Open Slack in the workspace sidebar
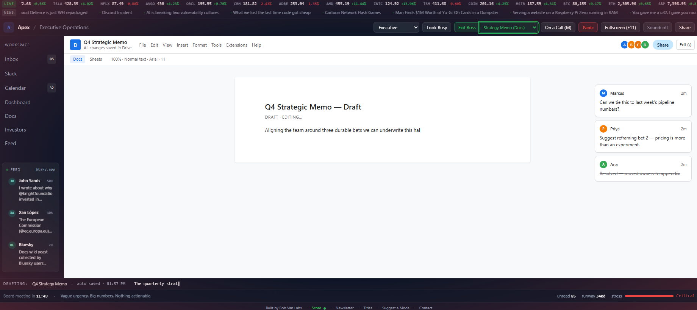 click(30, 74)
